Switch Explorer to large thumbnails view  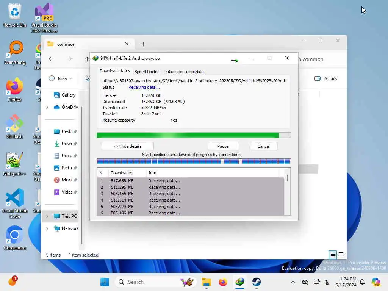tap(341, 255)
